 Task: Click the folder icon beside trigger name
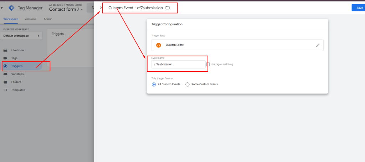point(168,8)
